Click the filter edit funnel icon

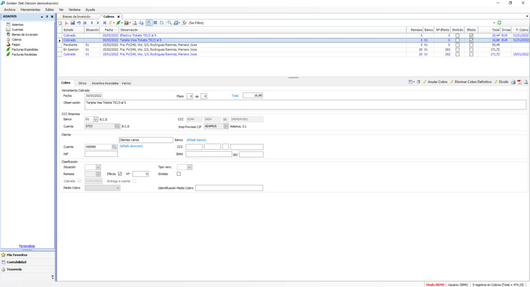tap(184, 23)
